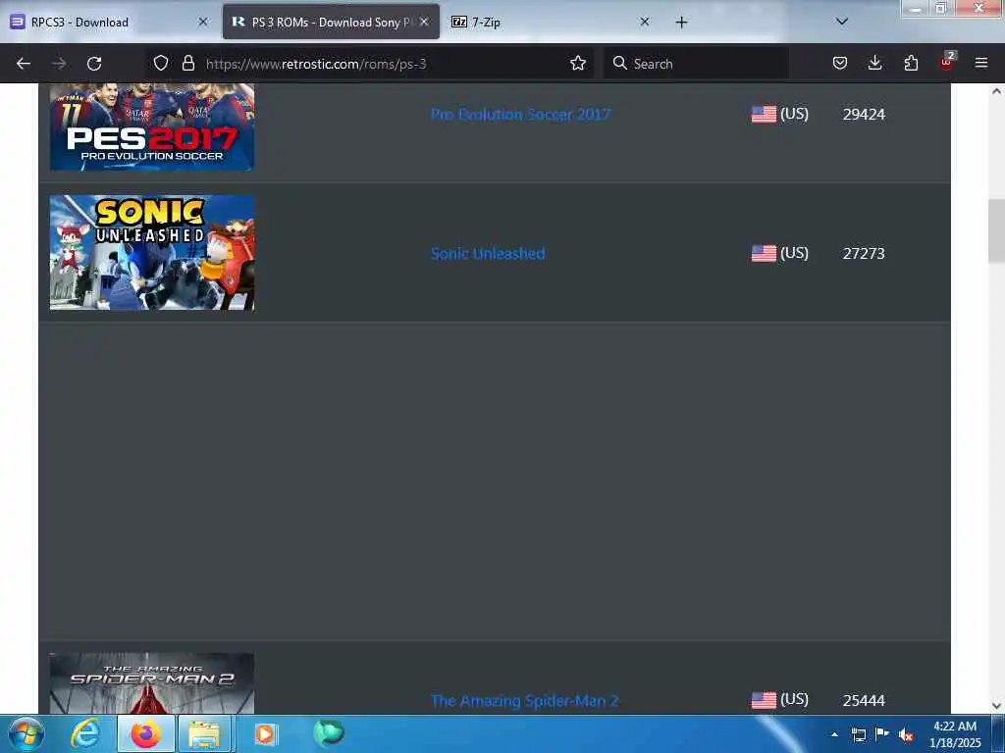Click the download count 29424
1005x753 pixels.
(864, 114)
